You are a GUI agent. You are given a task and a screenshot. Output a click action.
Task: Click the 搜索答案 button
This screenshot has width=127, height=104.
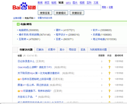click(x=45, y=13)
